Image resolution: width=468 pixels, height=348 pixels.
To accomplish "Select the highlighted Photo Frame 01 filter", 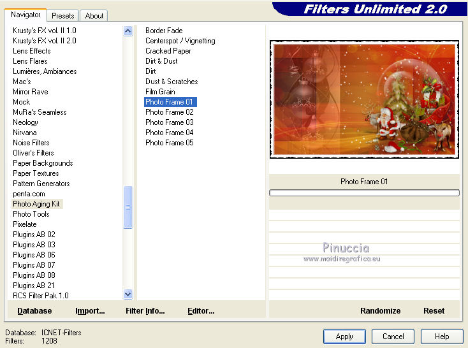I will click(x=170, y=102).
